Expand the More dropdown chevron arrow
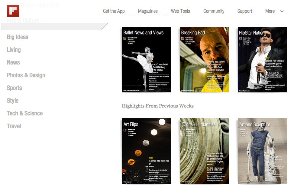The width and height of the screenshot is (294, 186). click(282, 11)
